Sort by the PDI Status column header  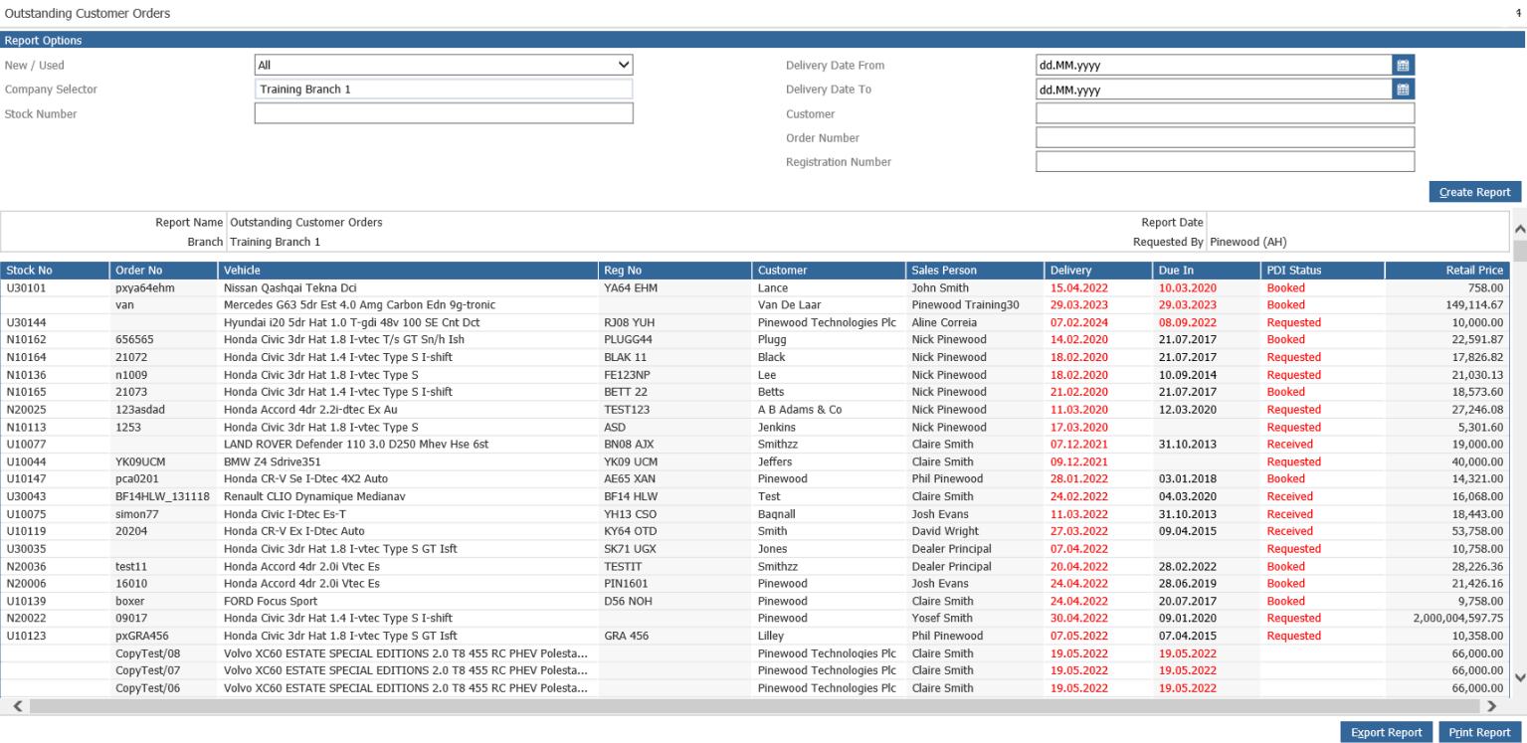(x=1322, y=271)
